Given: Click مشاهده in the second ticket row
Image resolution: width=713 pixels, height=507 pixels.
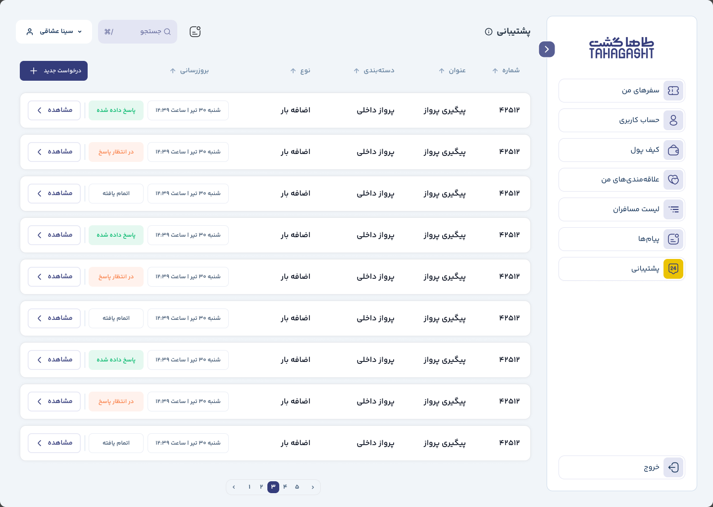Looking at the screenshot, I should (x=54, y=152).
